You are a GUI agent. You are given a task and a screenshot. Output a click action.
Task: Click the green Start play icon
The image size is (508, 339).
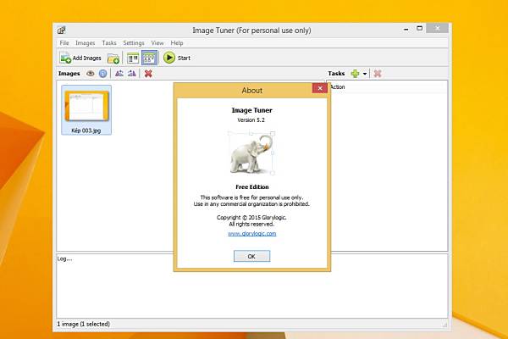click(x=169, y=58)
